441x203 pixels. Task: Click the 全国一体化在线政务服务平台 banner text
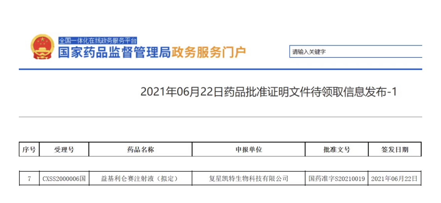click(x=98, y=40)
